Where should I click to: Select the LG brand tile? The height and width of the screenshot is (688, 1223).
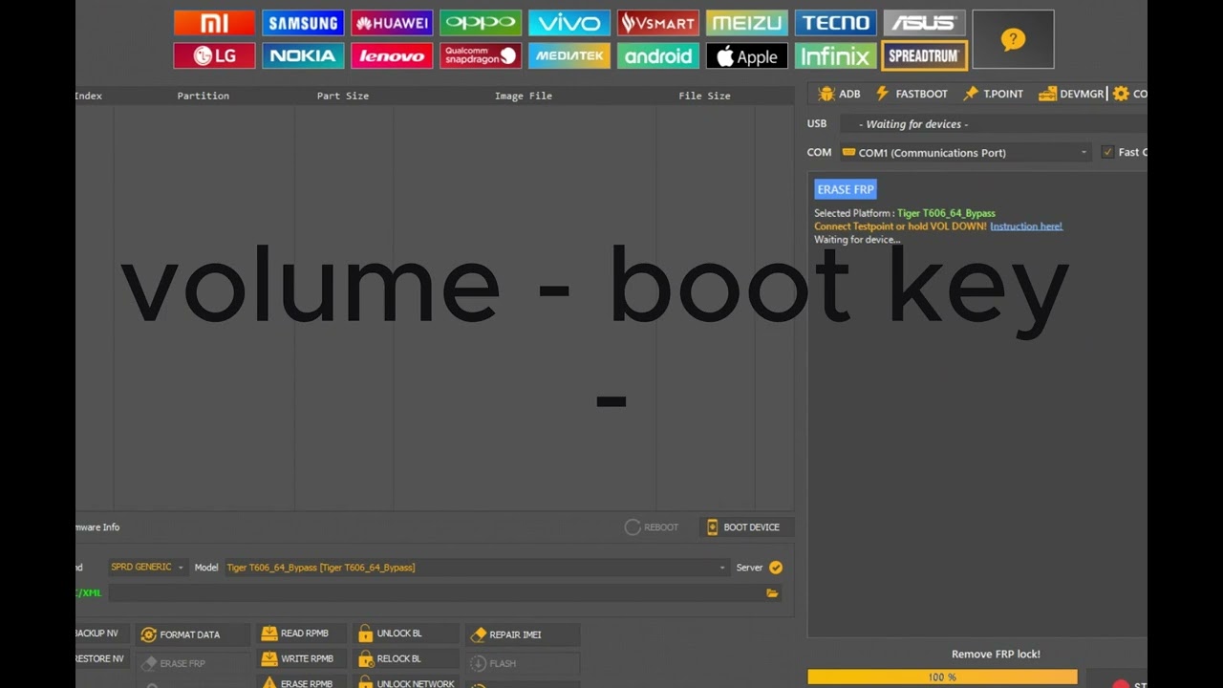(x=214, y=55)
